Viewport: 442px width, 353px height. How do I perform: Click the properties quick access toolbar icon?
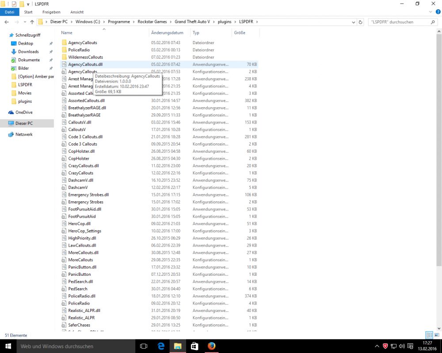click(14, 4)
